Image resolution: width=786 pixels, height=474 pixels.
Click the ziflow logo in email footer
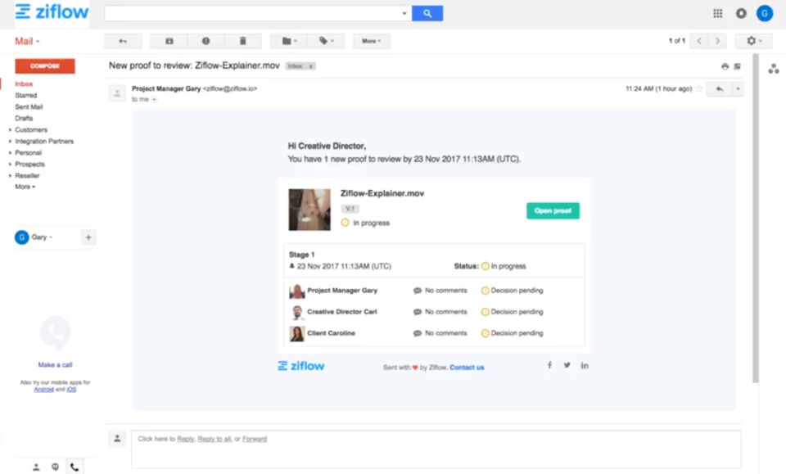pyautogui.click(x=300, y=366)
